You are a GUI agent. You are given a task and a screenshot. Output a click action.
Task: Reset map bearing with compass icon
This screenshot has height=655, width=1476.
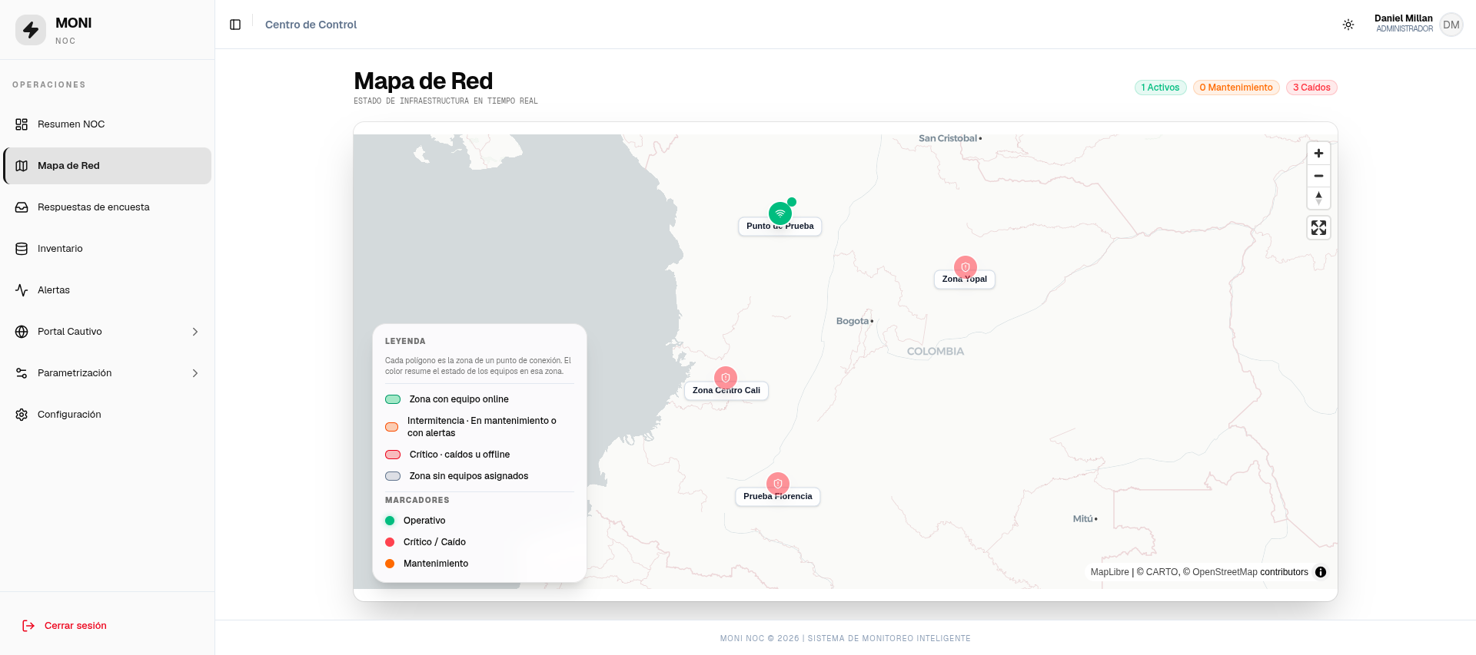pos(1318,198)
